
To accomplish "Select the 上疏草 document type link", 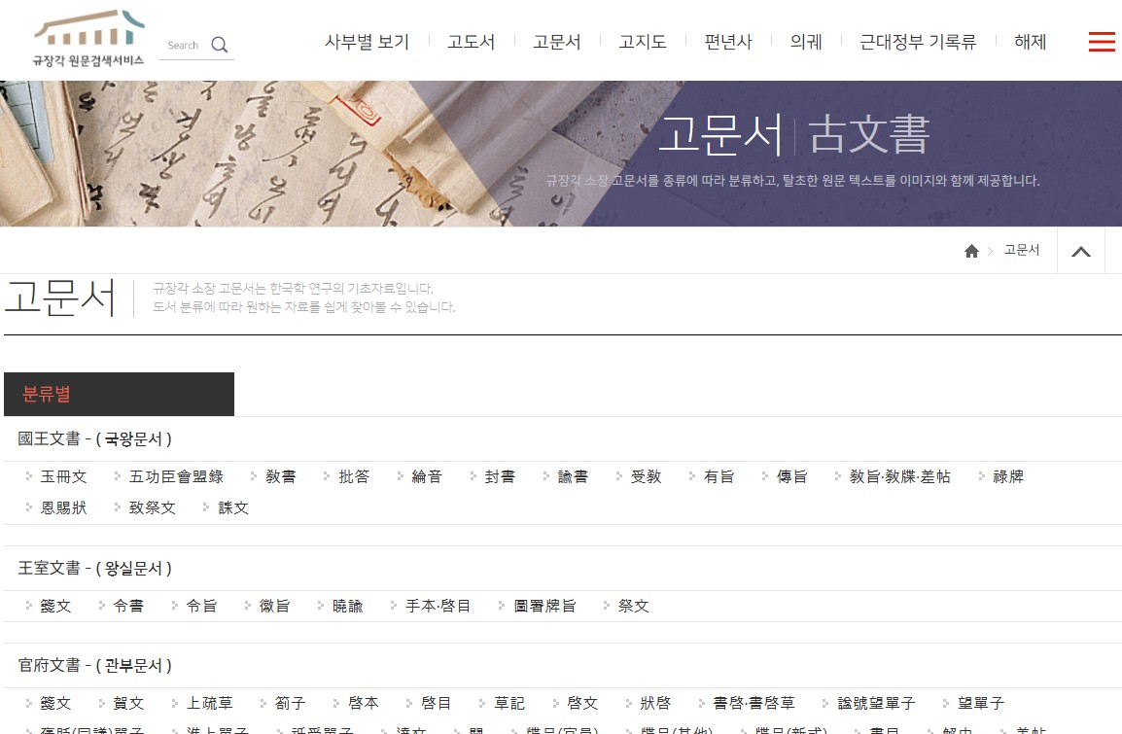I will [x=209, y=703].
